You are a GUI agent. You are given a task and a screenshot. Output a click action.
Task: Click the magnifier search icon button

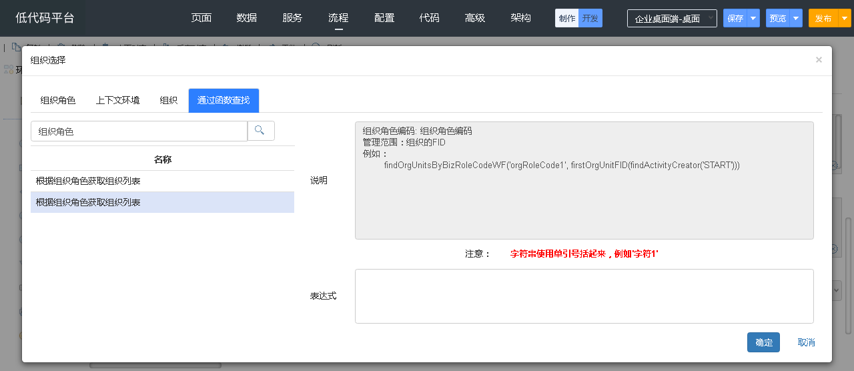[x=261, y=131]
